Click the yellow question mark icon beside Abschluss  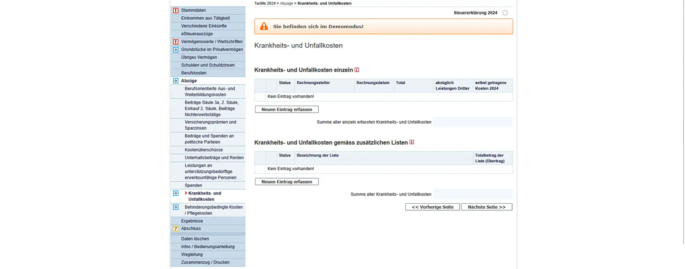(x=175, y=229)
